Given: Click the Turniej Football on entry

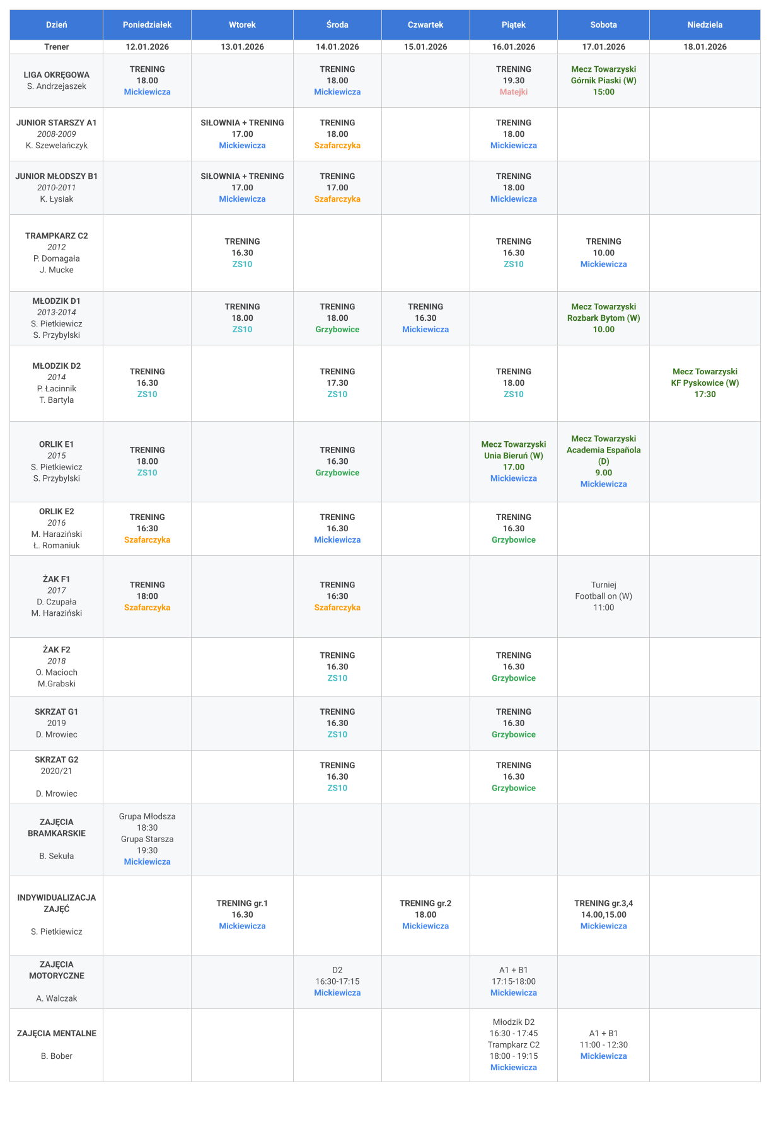Looking at the screenshot, I should click(x=603, y=596).
